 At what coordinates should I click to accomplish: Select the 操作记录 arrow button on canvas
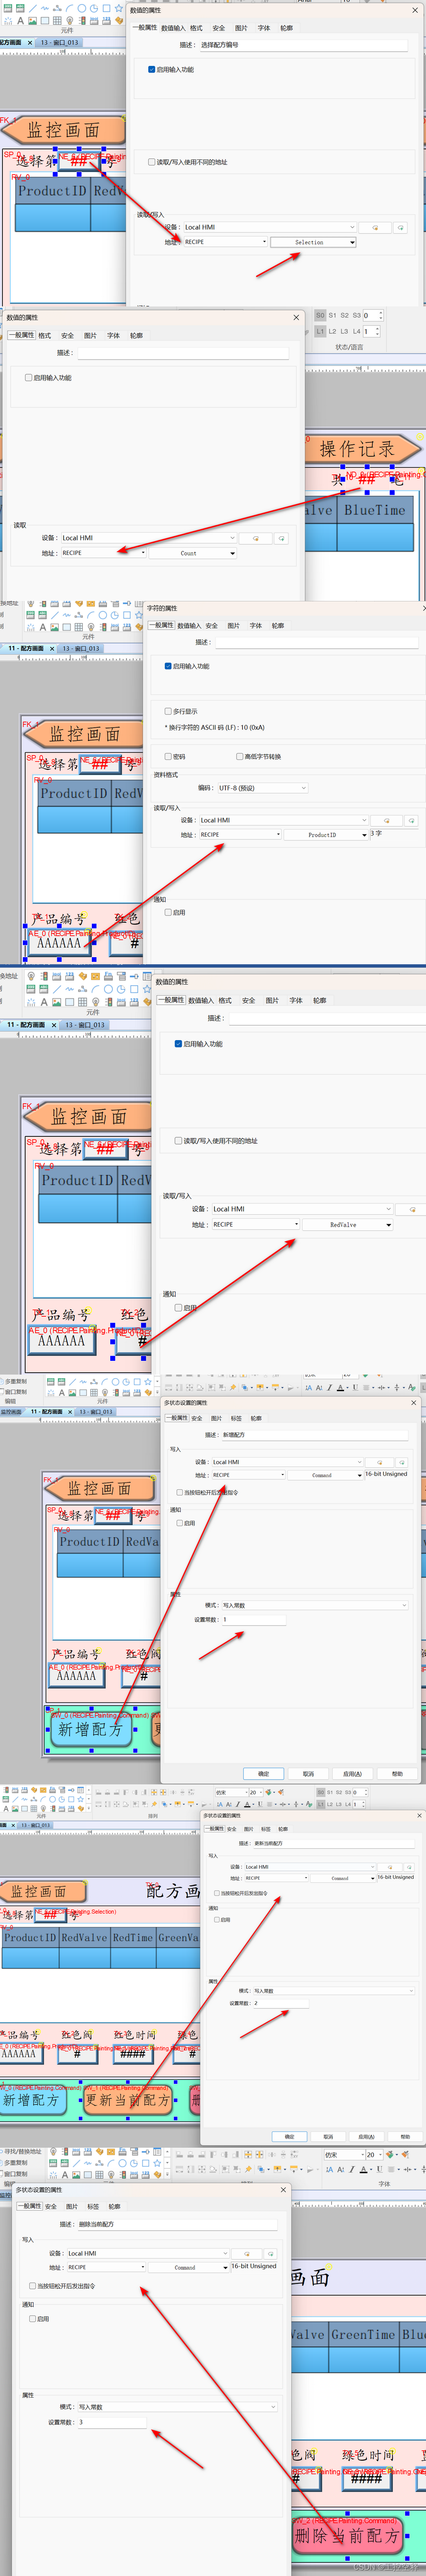pyautogui.click(x=360, y=449)
